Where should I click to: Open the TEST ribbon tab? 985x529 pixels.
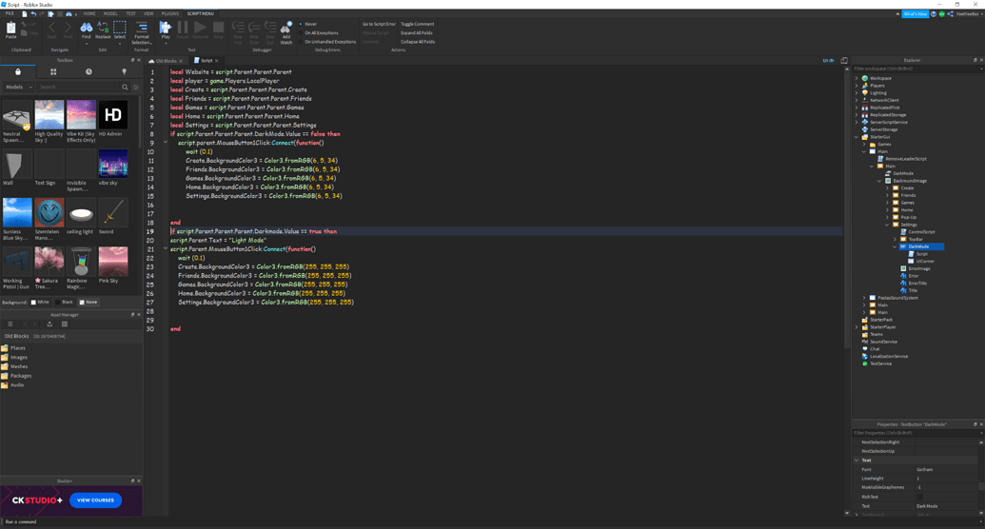pos(130,13)
